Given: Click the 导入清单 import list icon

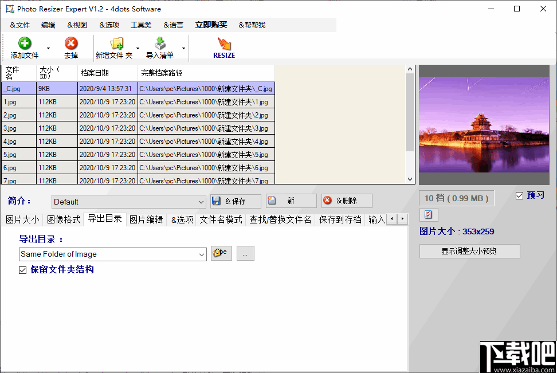Looking at the screenshot, I should coord(159,44).
